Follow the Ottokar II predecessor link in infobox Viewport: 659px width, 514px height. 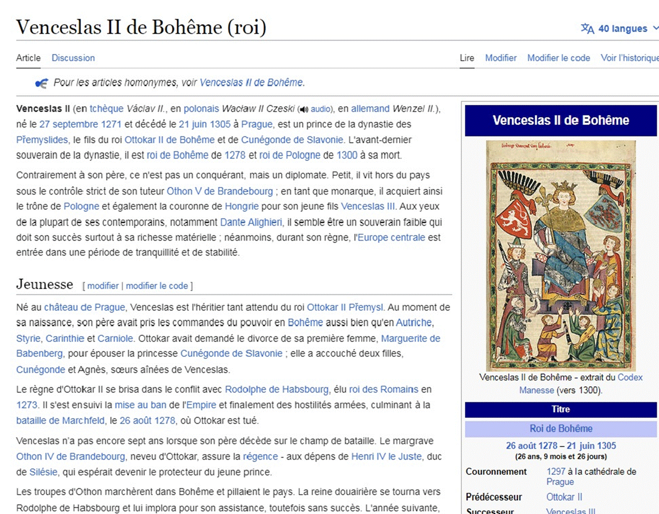point(564,497)
